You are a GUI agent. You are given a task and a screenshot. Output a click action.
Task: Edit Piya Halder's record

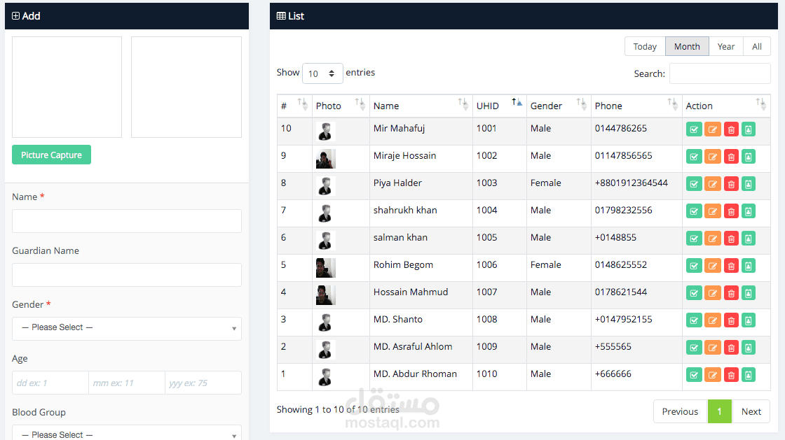click(712, 184)
